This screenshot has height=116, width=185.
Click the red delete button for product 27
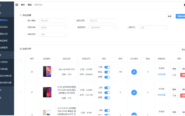tap(183, 96)
